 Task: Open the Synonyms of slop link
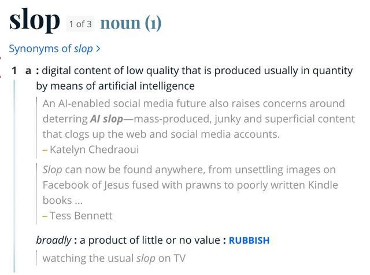tap(51, 49)
